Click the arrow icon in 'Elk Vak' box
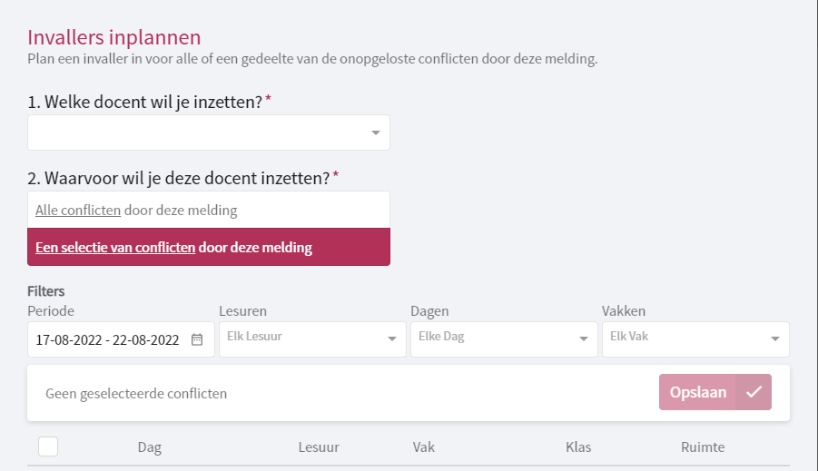The image size is (818, 471). [775, 339]
